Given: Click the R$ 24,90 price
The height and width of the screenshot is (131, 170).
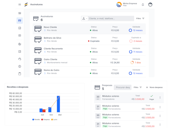Looking at the screenshot, I should coord(115,62).
